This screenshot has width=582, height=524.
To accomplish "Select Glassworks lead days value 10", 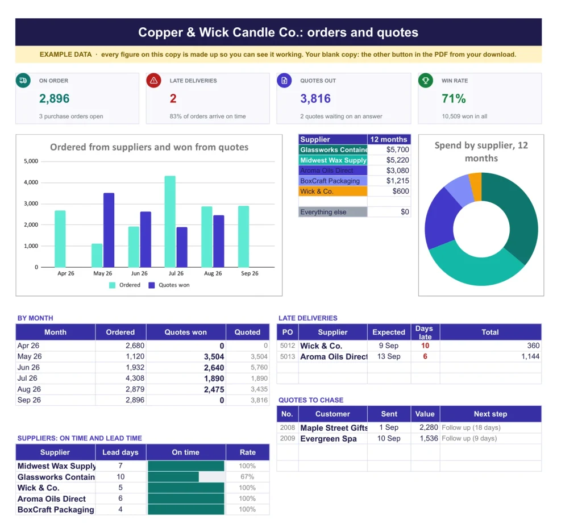I will point(120,476).
